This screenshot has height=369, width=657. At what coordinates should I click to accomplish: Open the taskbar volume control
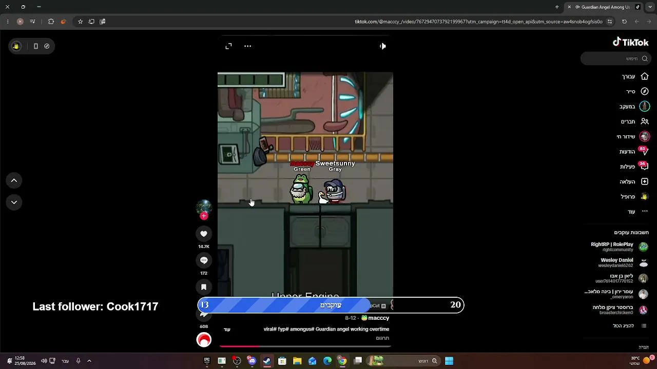point(44,361)
